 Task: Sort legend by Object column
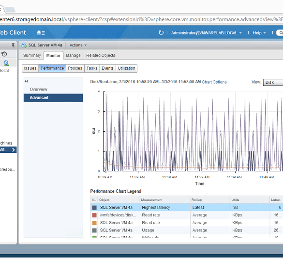119,200
